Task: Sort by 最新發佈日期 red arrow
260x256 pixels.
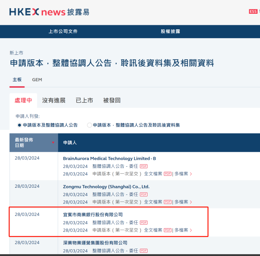Action: [53, 142]
